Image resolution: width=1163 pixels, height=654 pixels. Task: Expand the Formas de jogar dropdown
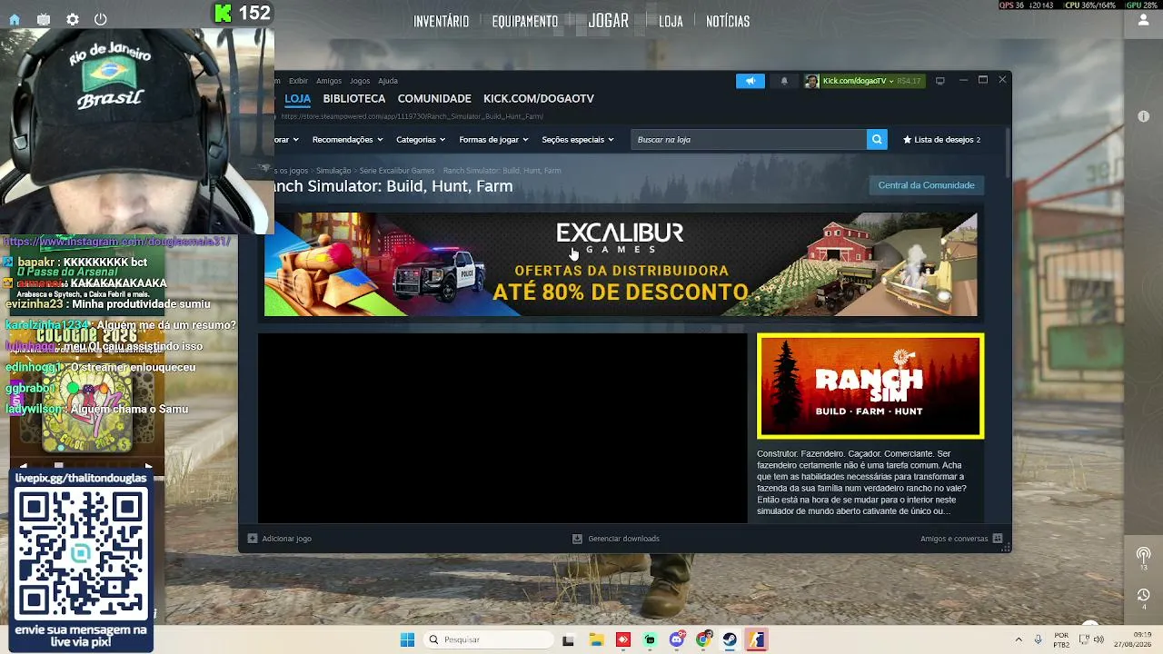(493, 140)
